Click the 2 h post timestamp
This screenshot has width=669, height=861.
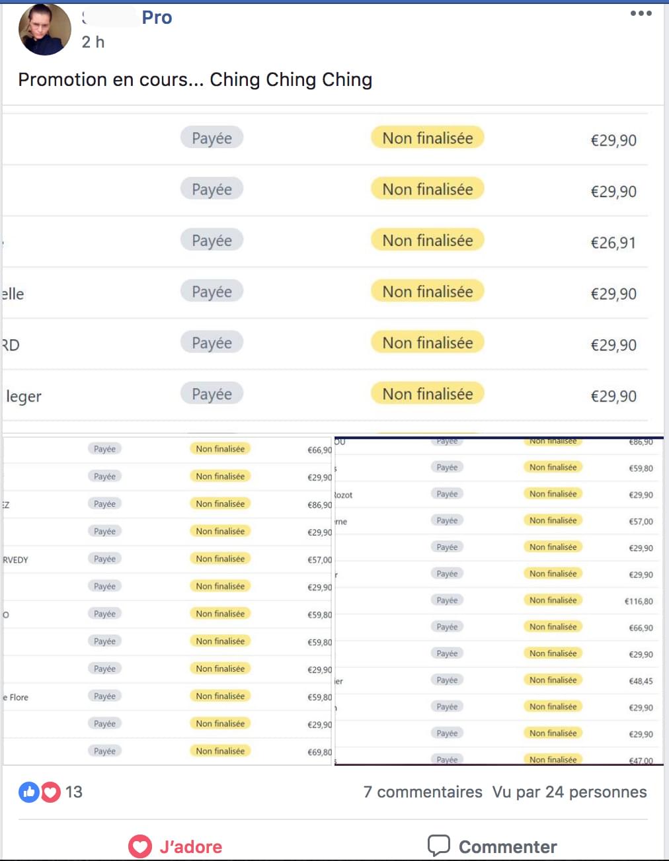(x=93, y=42)
